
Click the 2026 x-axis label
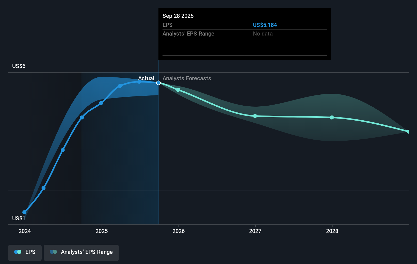point(179,231)
